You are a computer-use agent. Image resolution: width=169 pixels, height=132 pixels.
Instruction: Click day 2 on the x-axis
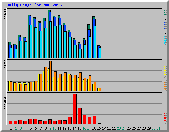click(x=16, y=128)
